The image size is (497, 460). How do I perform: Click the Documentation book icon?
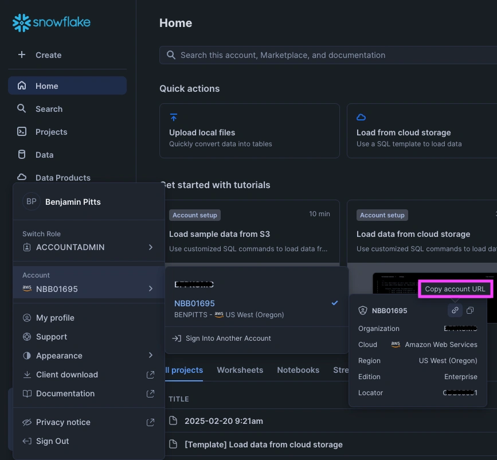click(x=27, y=393)
